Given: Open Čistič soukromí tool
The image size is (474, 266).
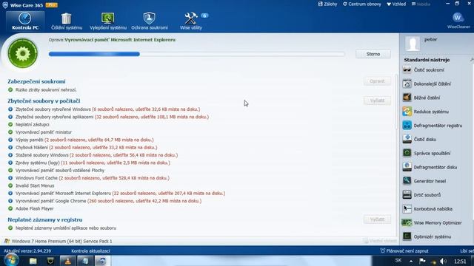Looking at the screenshot, I should [423, 69].
